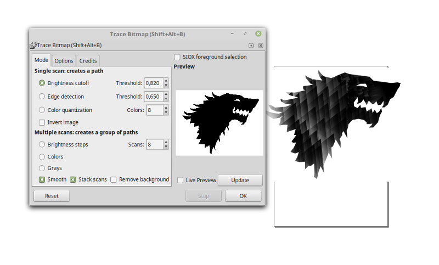Choose the Grays multiple scans option
The width and height of the screenshot is (439, 265).
[x=42, y=168]
